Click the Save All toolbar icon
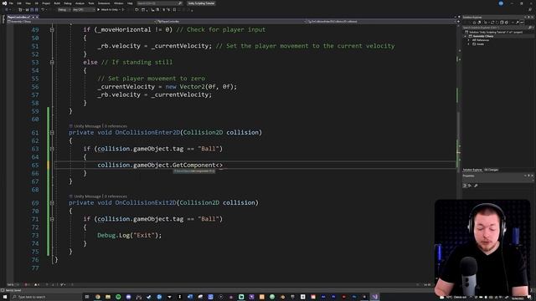This screenshot has height=301, width=536. 36,9
